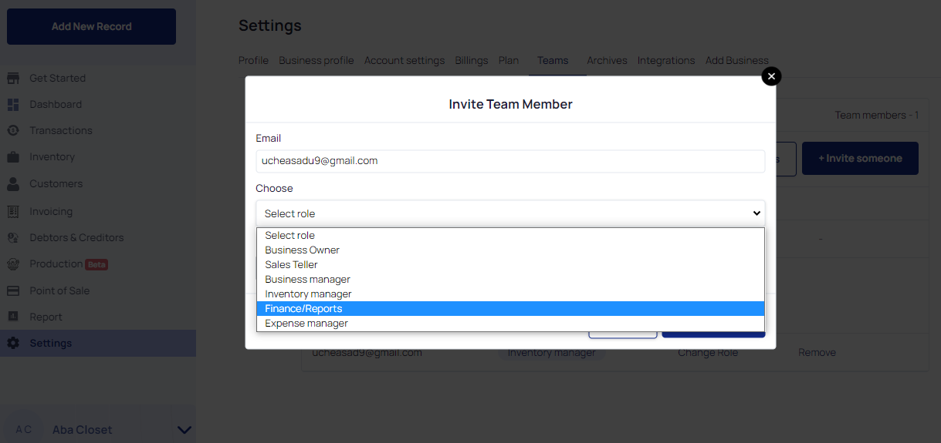Select the Customers person icon

point(13,184)
